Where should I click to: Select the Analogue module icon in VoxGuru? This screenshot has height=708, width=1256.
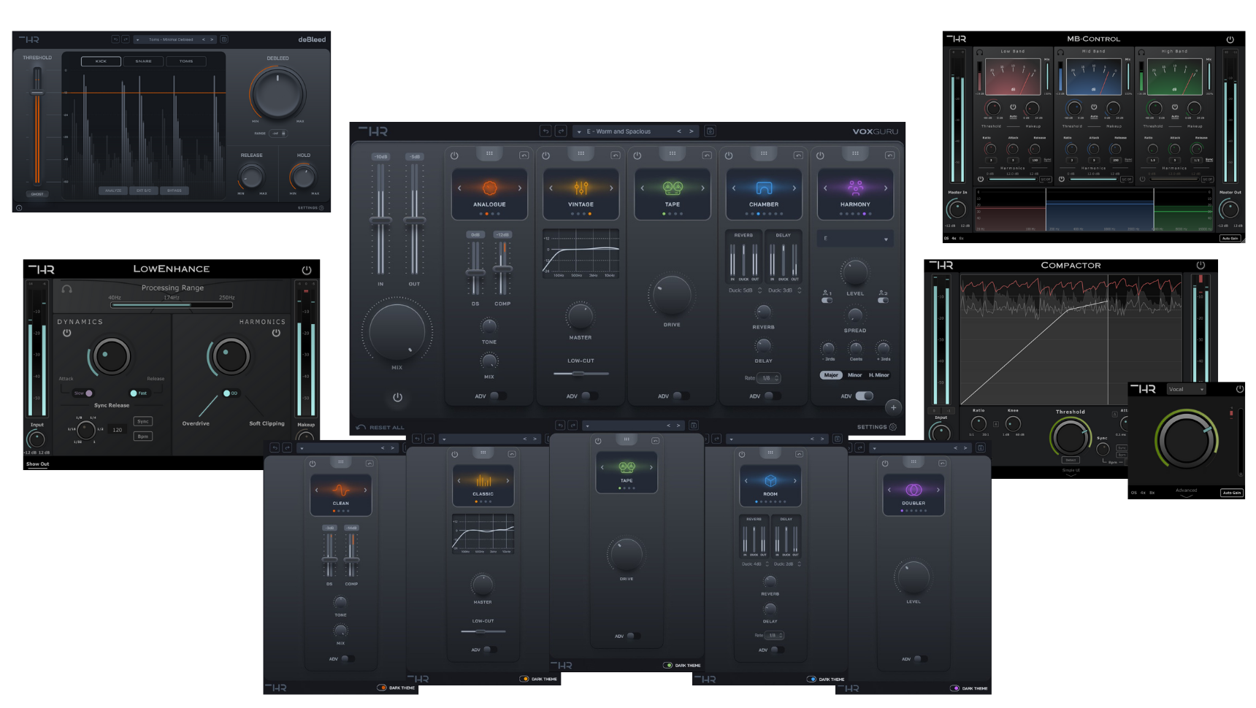tap(489, 188)
